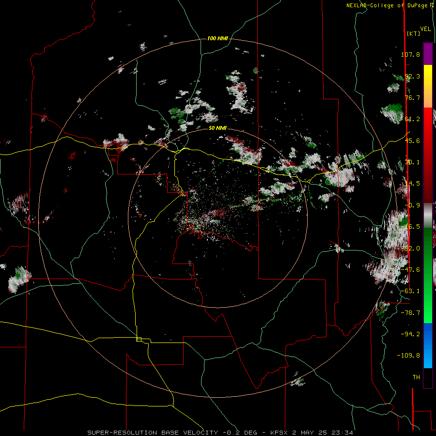Click the -16.5 velocity scale value
This screenshot has width=436, height=436.
point(410,227)
